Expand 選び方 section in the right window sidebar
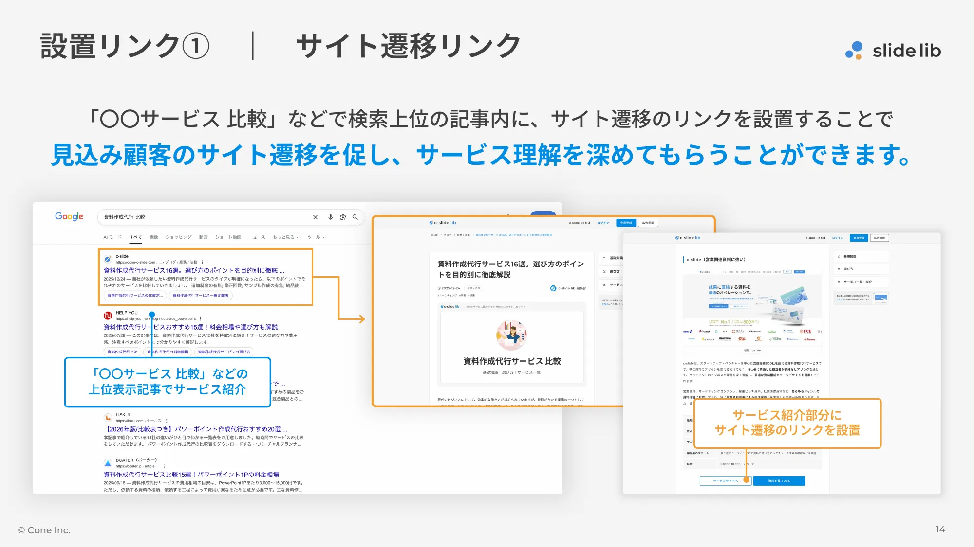This screenshot has height=547, width=974. 861,269
